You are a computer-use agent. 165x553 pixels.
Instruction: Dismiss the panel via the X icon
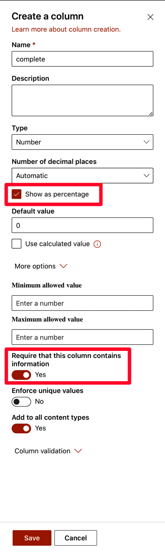[150, 17]
